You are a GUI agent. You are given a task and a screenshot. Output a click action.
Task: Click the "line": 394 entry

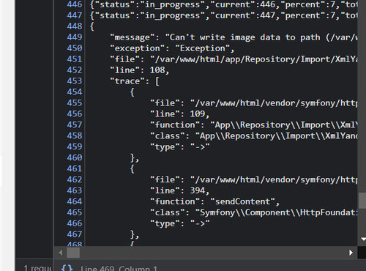[179, 190]
